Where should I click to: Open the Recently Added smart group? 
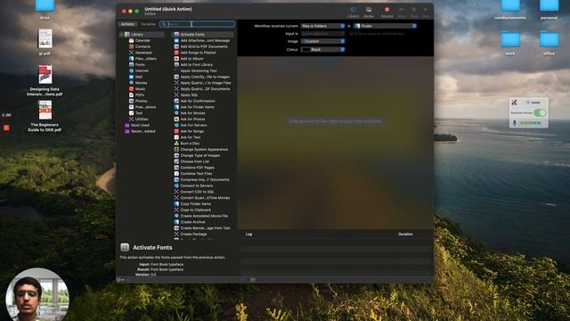pos(140,131)
